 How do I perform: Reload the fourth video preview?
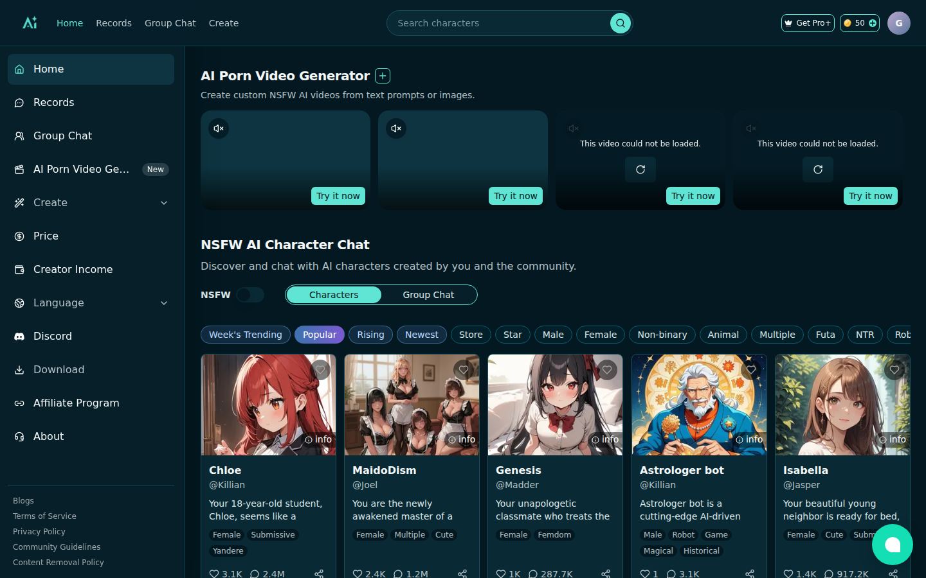point(818,170)
